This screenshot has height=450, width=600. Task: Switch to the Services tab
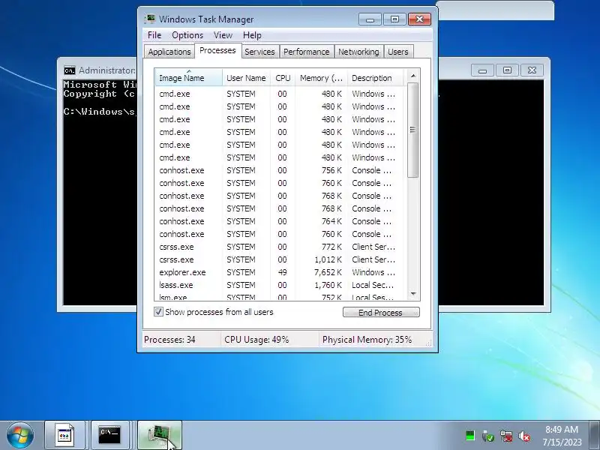point(259,52)
